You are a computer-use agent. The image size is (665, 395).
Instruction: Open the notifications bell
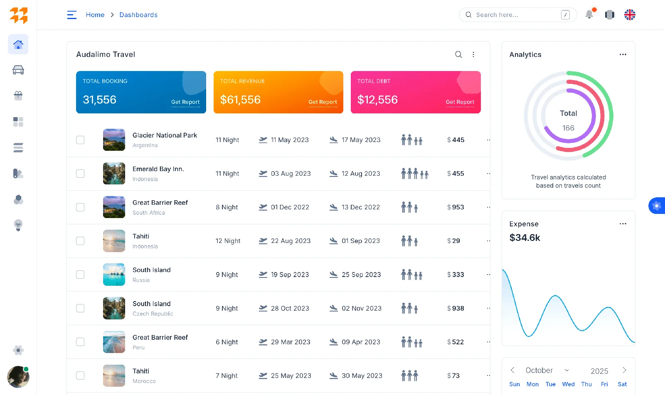click(x=589, y=15)
